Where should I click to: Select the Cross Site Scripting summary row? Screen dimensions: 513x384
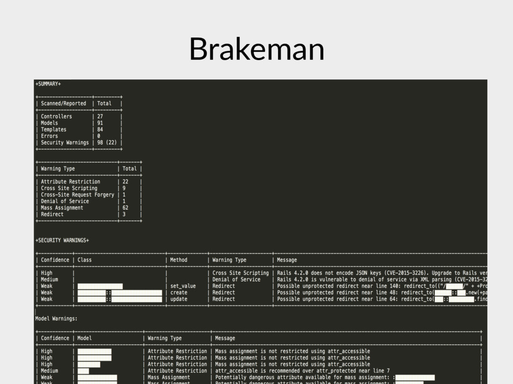pos(89,188)
